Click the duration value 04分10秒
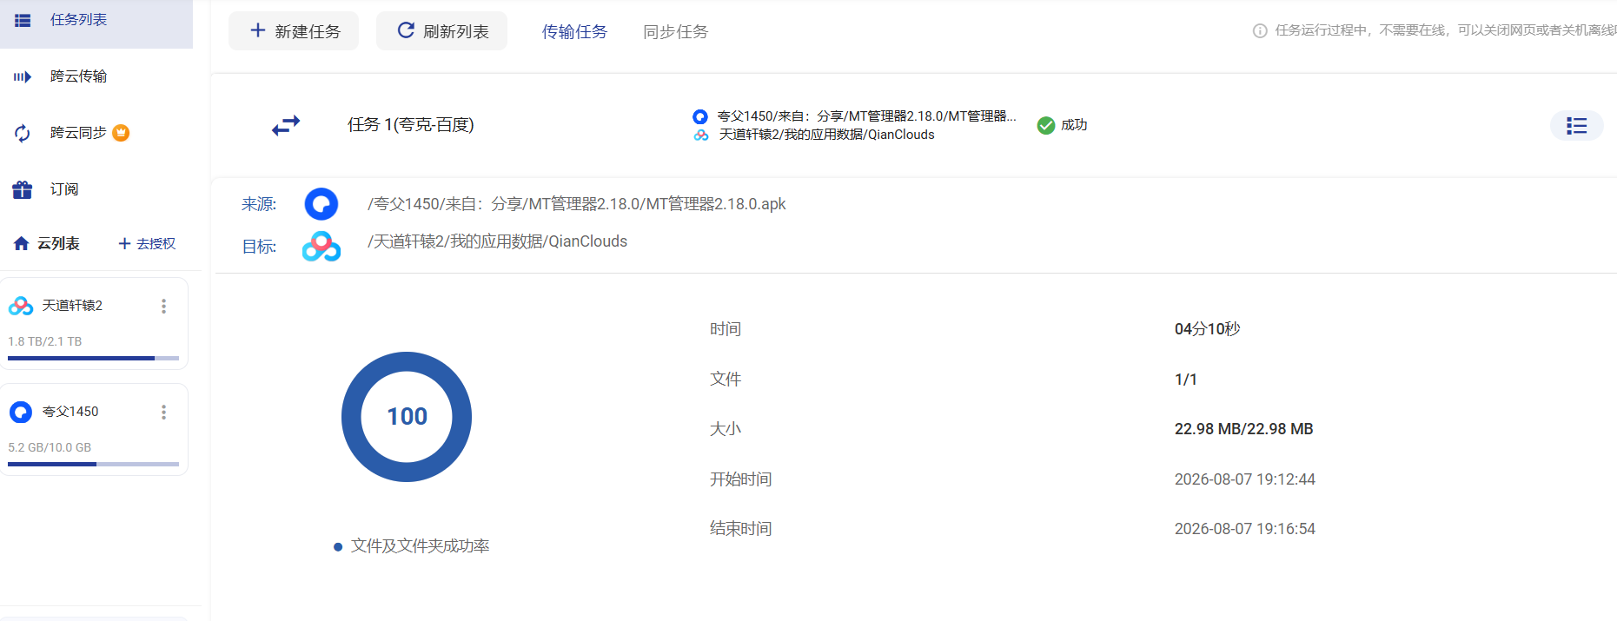Image resolution: width=1617 pixels, height=621 pixels. pos(1208,329)
